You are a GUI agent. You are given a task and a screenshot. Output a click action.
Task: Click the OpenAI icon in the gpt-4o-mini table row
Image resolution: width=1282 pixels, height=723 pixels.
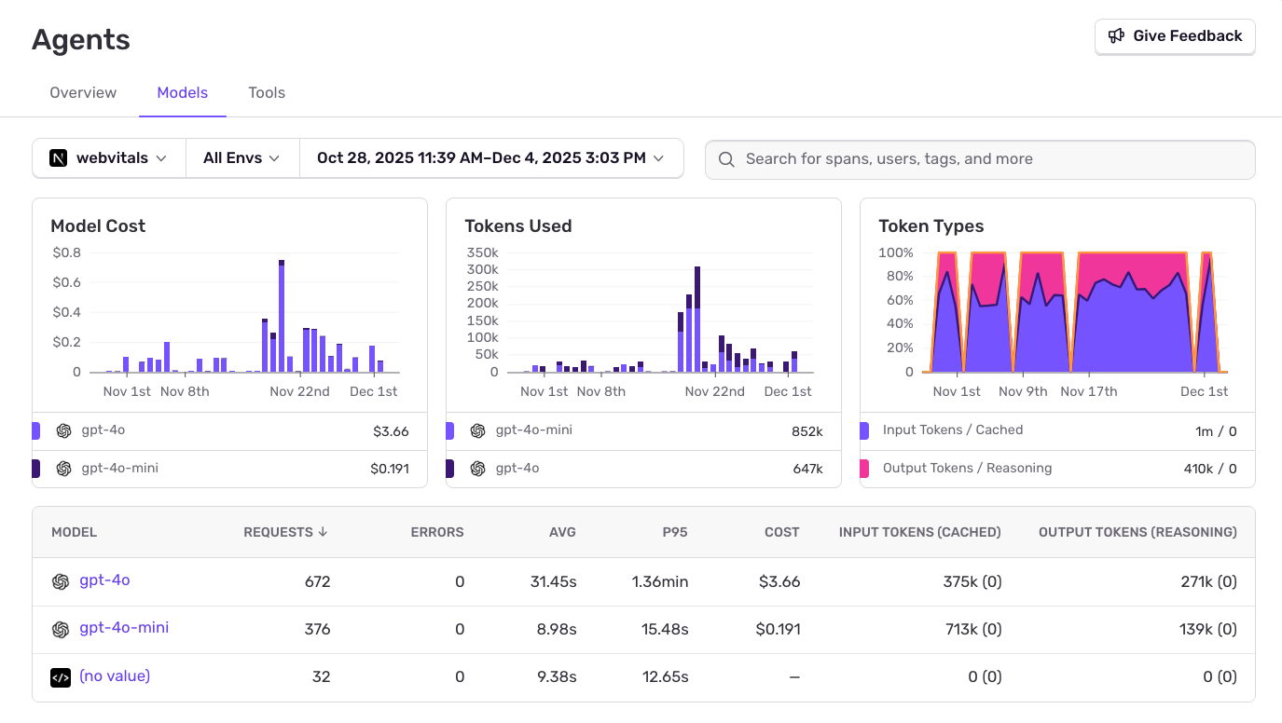point(60,628)
